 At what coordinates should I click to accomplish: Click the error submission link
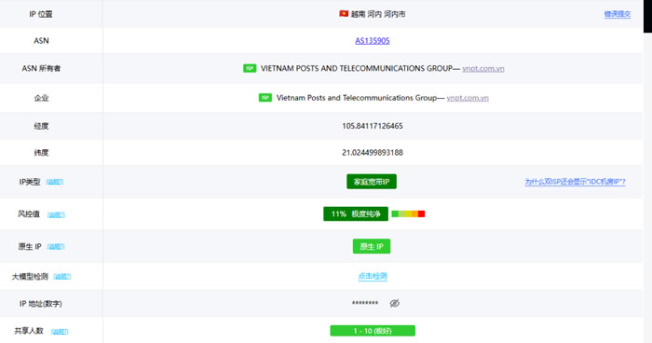coord(617,14)
